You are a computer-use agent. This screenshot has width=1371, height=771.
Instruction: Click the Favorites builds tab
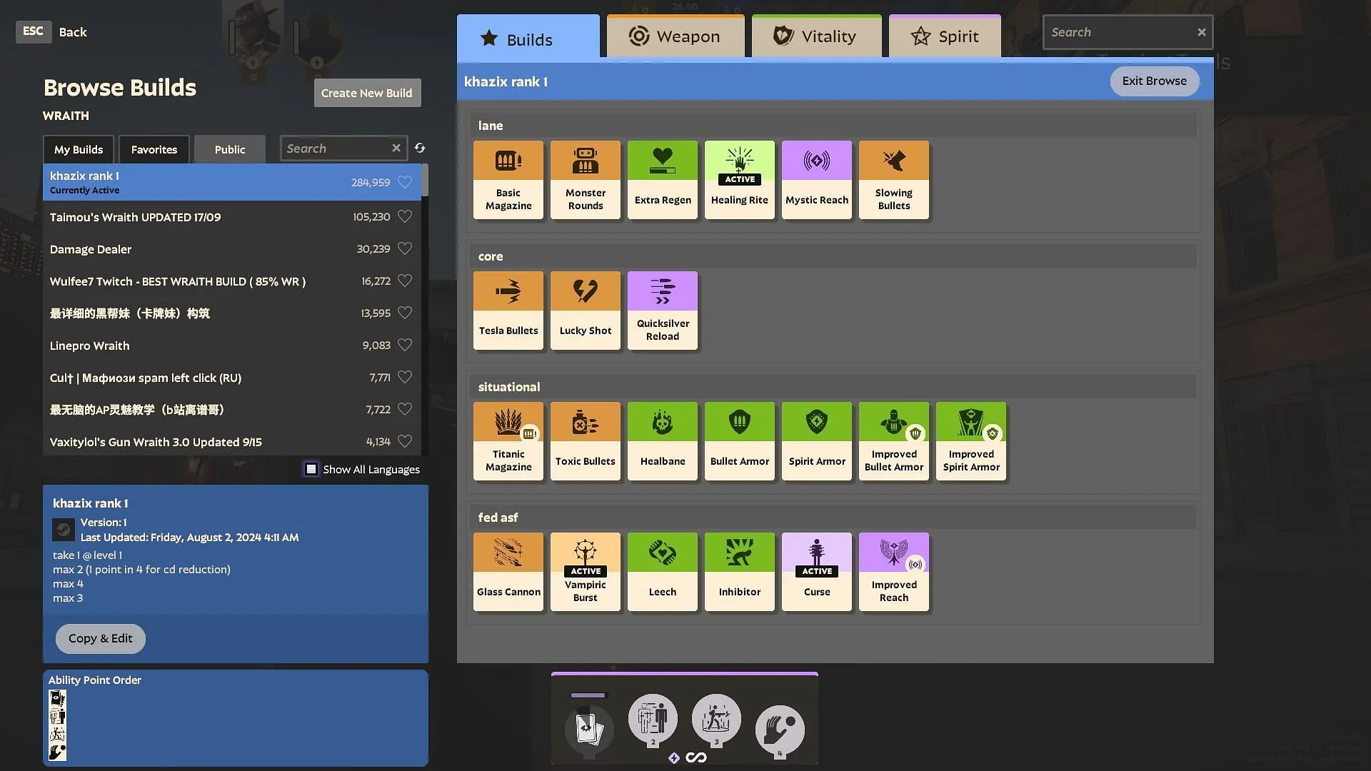[154, 148]
